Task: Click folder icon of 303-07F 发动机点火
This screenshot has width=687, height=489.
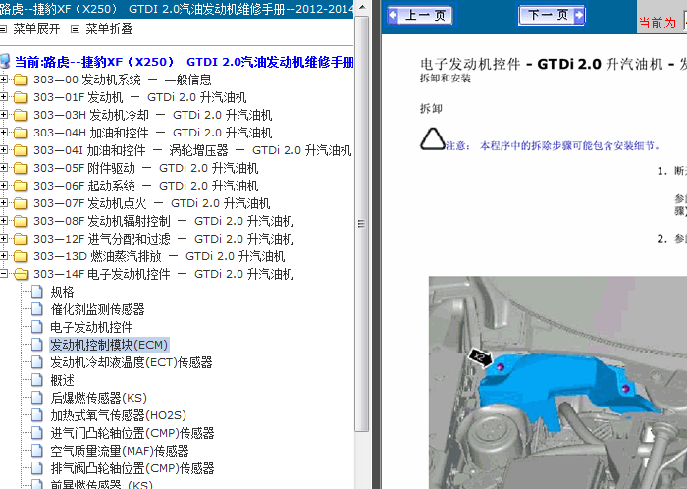Action: [x=21, y=203]
